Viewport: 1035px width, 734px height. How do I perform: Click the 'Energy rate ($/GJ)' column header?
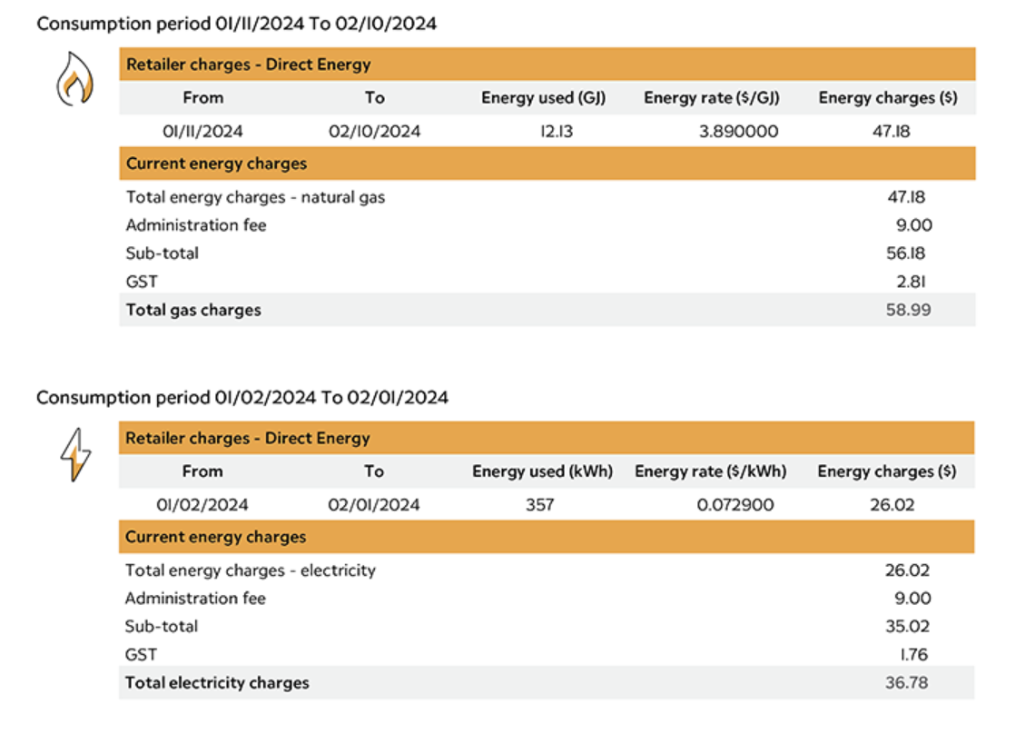click(x=712, y=98)
